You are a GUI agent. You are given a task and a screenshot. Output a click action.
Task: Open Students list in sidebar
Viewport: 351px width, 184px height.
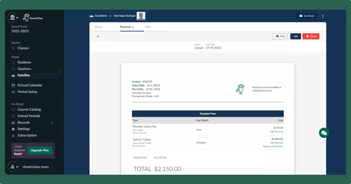[24, 62]
